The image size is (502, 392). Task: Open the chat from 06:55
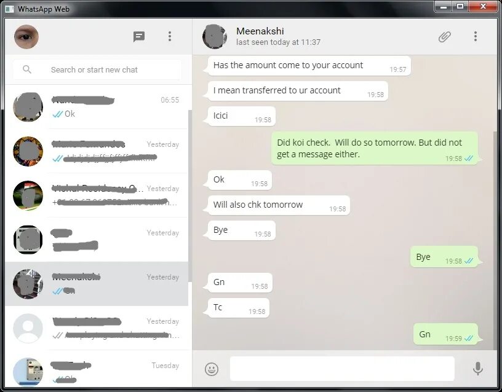[x=97, y=107]
